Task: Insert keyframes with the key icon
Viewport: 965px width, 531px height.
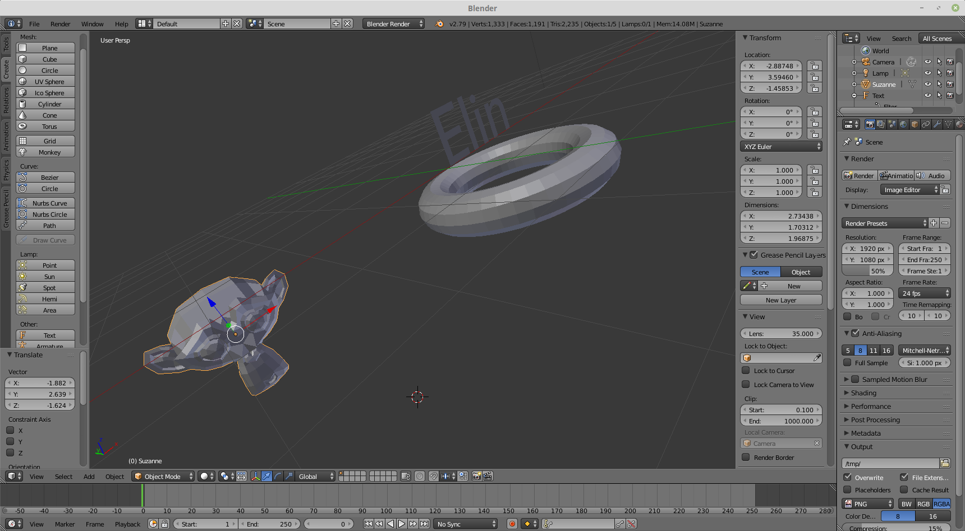Action: click(620, 524)
